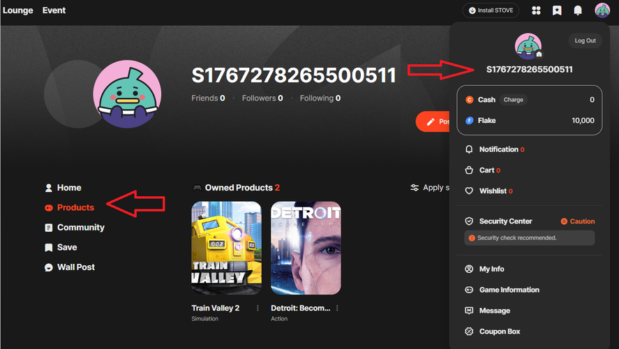
Task: Click the Detroit: Becom... title
Action: (x=300, y=308)
